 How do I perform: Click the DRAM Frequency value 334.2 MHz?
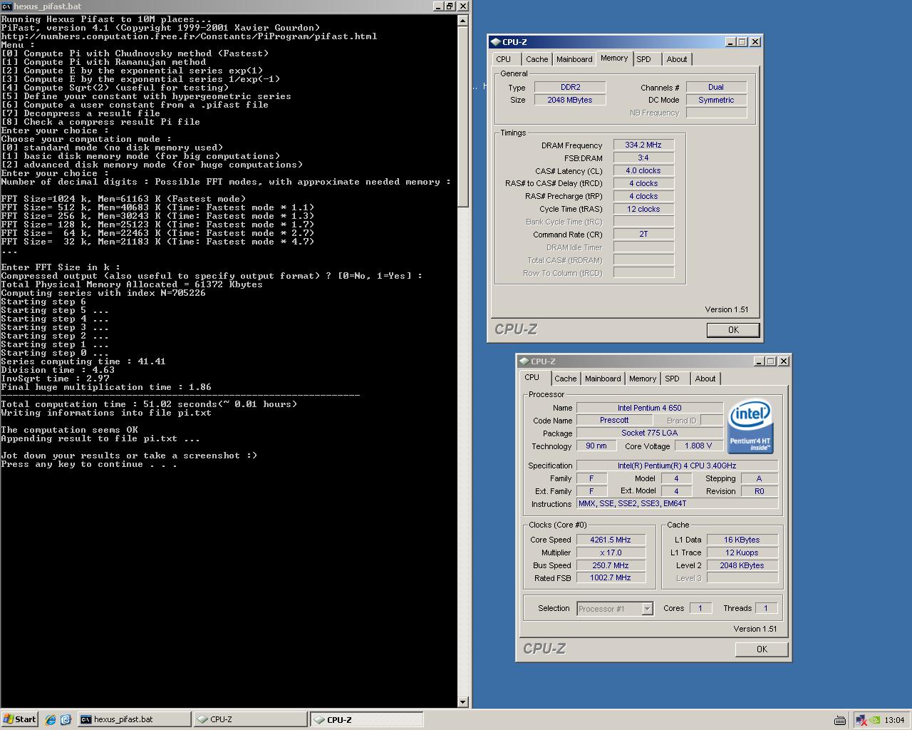pyautogui.click(x=643, y=145)
